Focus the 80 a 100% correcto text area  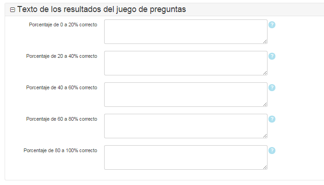pos(186,158)
